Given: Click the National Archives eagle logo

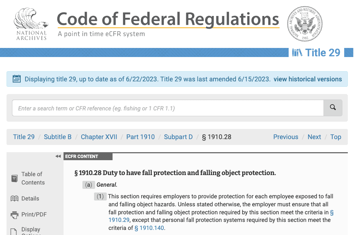Looking at the screenshot, I should tap(31, 24).
